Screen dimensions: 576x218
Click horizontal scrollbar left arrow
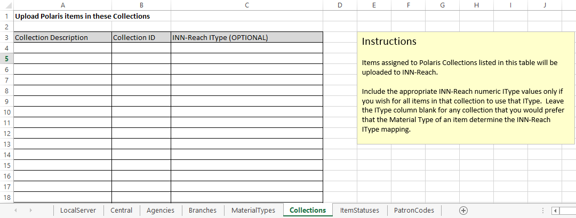tap(556, 211)
